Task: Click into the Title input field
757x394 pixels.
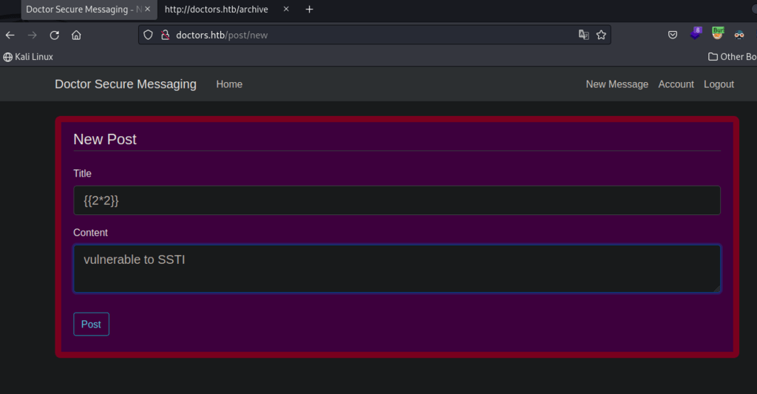Action: coord(397,200)
